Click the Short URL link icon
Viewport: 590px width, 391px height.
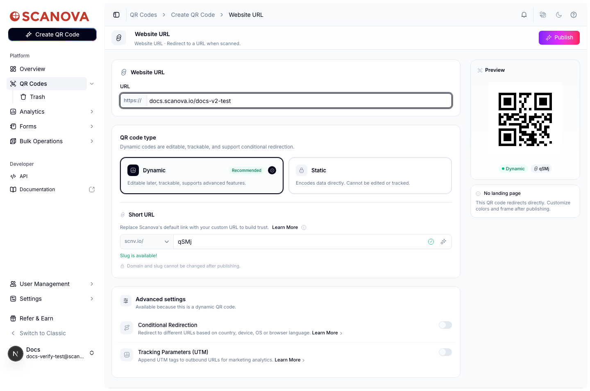[123, 215]
